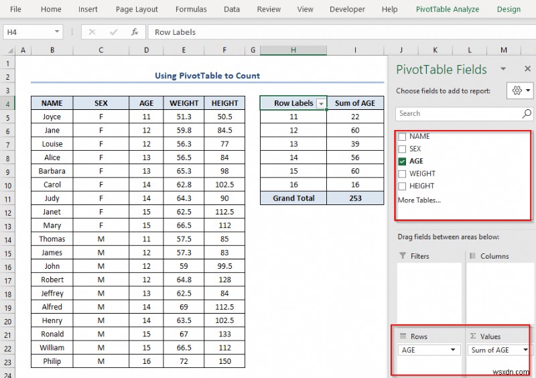Click pivot row label 16
536x378 pixels.
tap(293, 185)
